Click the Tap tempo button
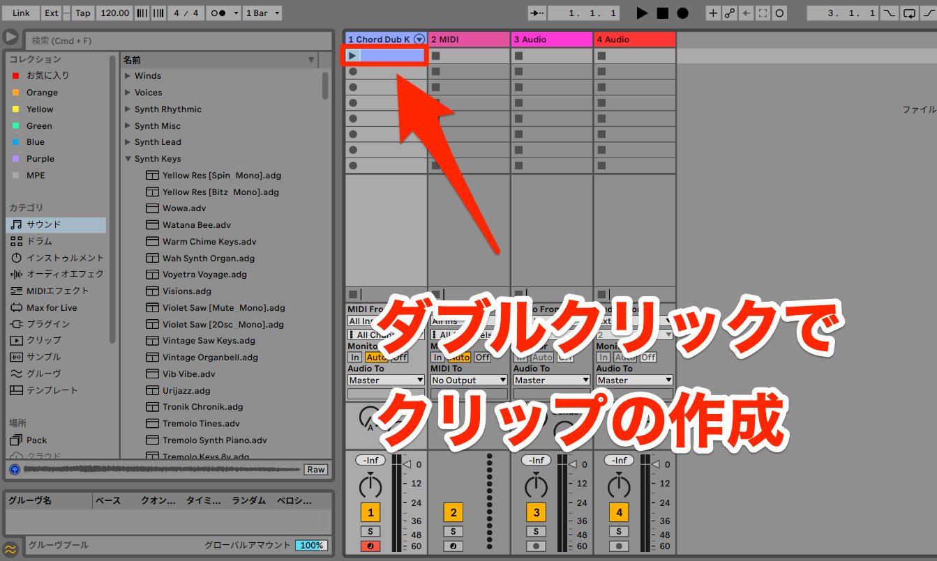Image resolution: width=937 pixels, height=561 pixels. 83,13
